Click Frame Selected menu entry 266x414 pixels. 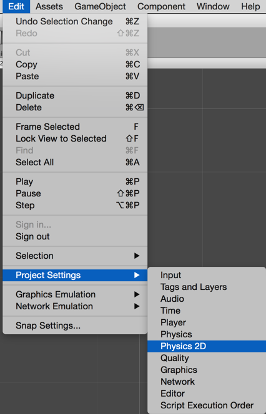click(75, 127)
